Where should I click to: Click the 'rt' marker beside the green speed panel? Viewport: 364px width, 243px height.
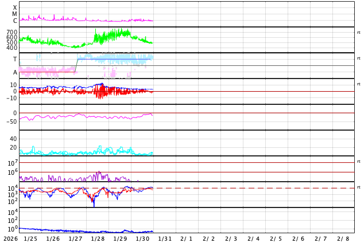pos(358,33)
